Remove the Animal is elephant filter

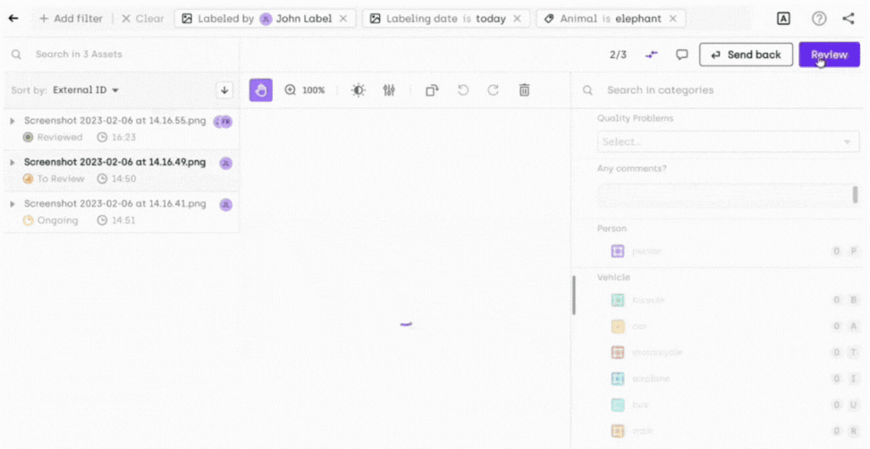pyautogui.click(x=673, y=18)
